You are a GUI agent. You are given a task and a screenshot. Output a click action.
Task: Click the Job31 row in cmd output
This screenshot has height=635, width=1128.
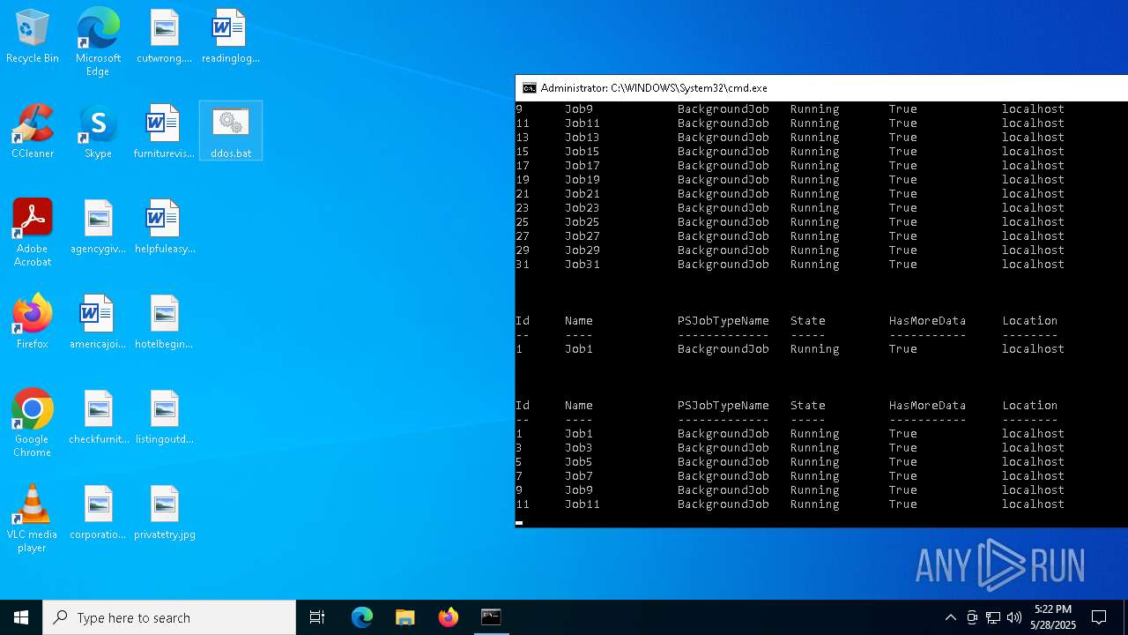[790, 265]
